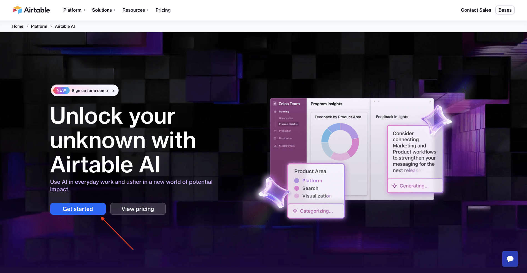
Task: Click the Production briefcase icon
Action: [275, 131]
